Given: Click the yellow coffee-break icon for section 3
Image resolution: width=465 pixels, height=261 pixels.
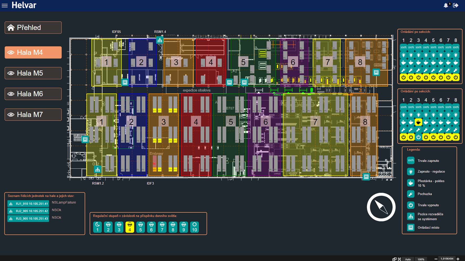Looking at the screenshot, I should (418, 122).
